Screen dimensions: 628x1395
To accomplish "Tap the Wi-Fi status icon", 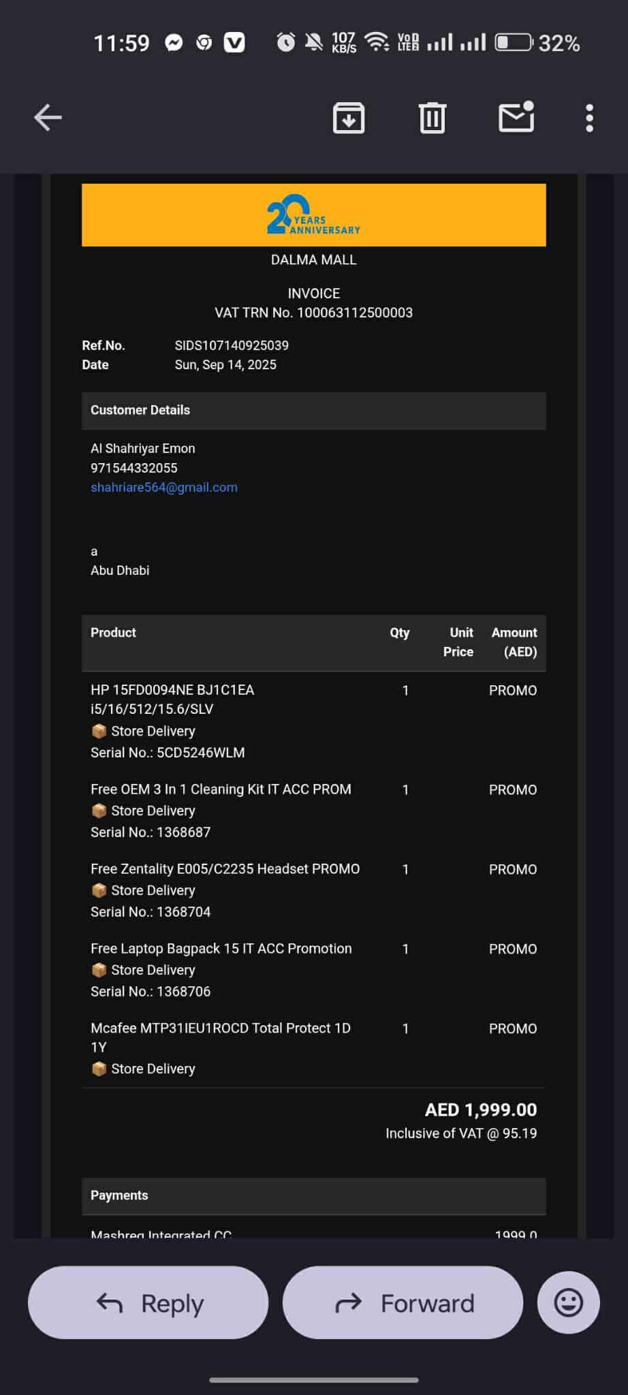I will tap(377, 42).
